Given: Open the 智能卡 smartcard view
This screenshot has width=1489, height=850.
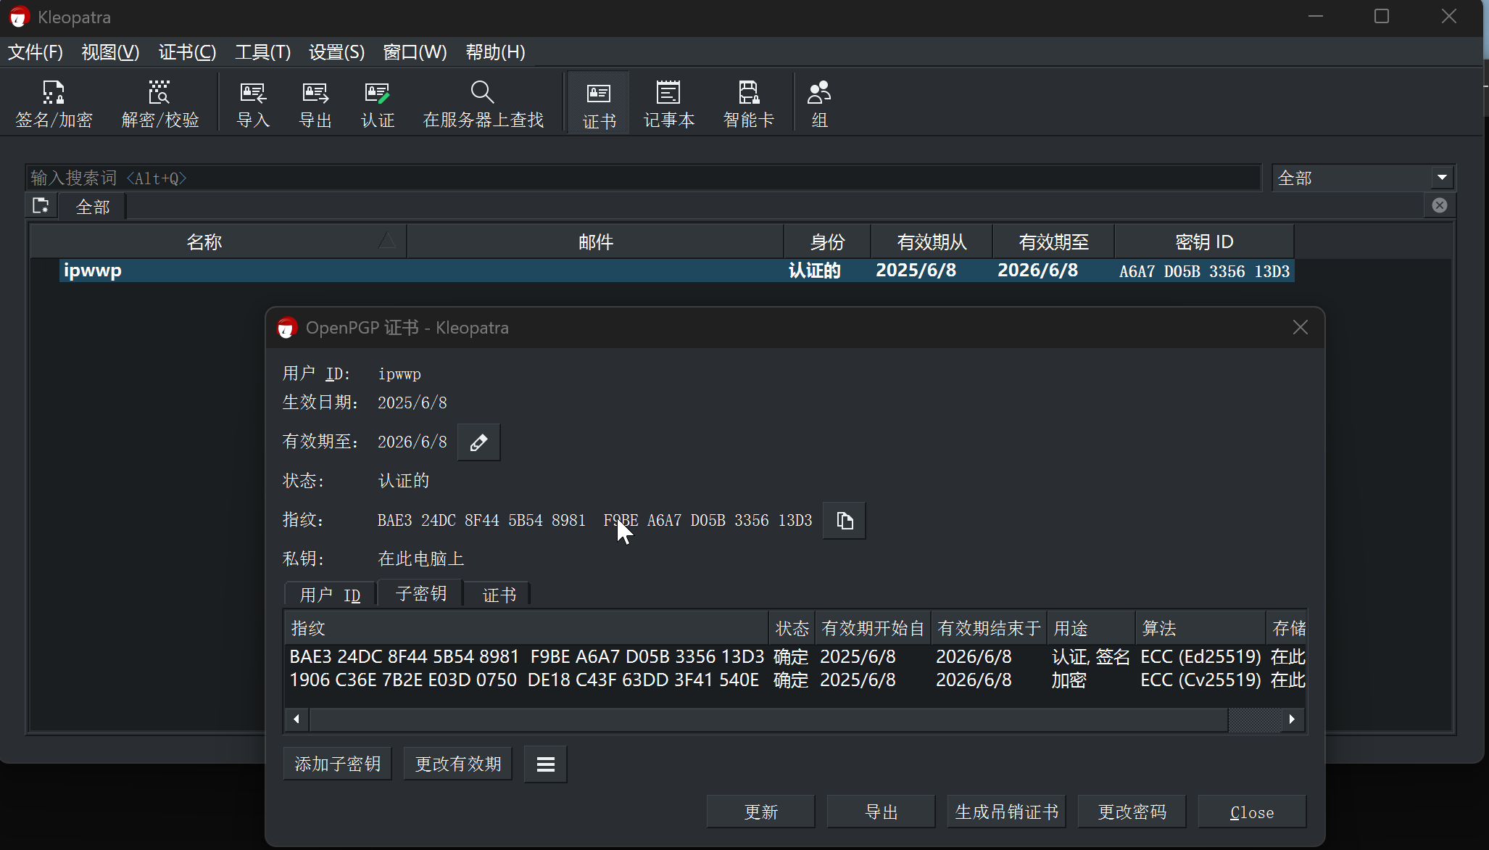Looking at the screenshot, I should (x=748, y=104).
